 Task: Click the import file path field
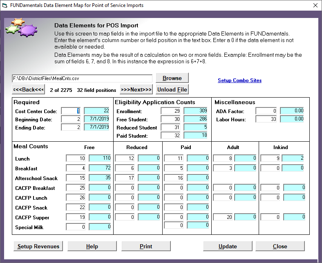tap(82, 78)
